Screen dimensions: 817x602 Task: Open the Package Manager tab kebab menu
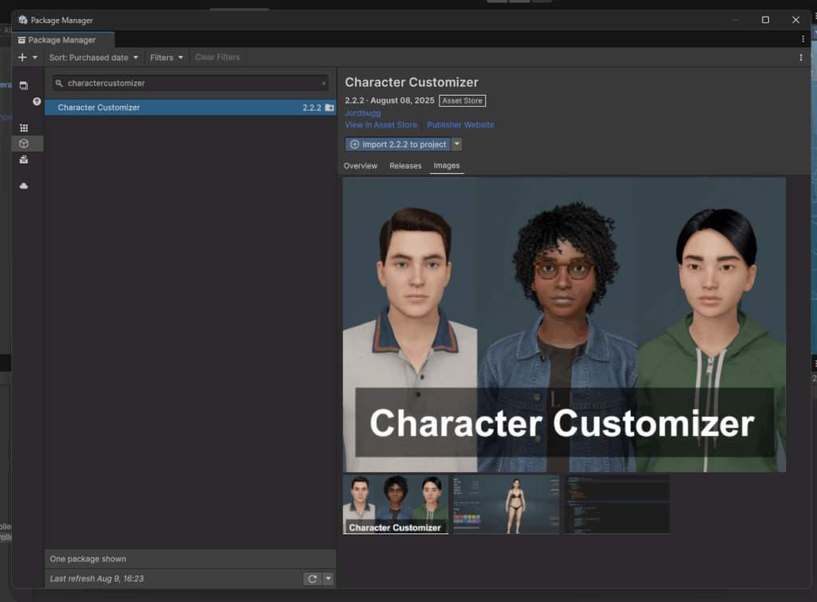(803, 39)
